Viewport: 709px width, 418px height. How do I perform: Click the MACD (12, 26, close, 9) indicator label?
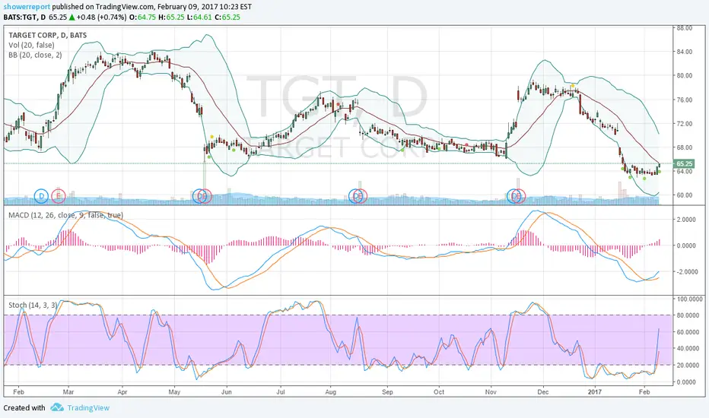pyautogui.click(x=65, y=215)
